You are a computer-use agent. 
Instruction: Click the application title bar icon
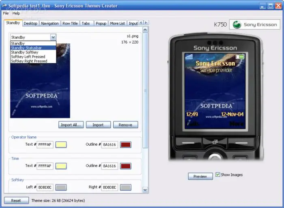click(x=4, y=6)
